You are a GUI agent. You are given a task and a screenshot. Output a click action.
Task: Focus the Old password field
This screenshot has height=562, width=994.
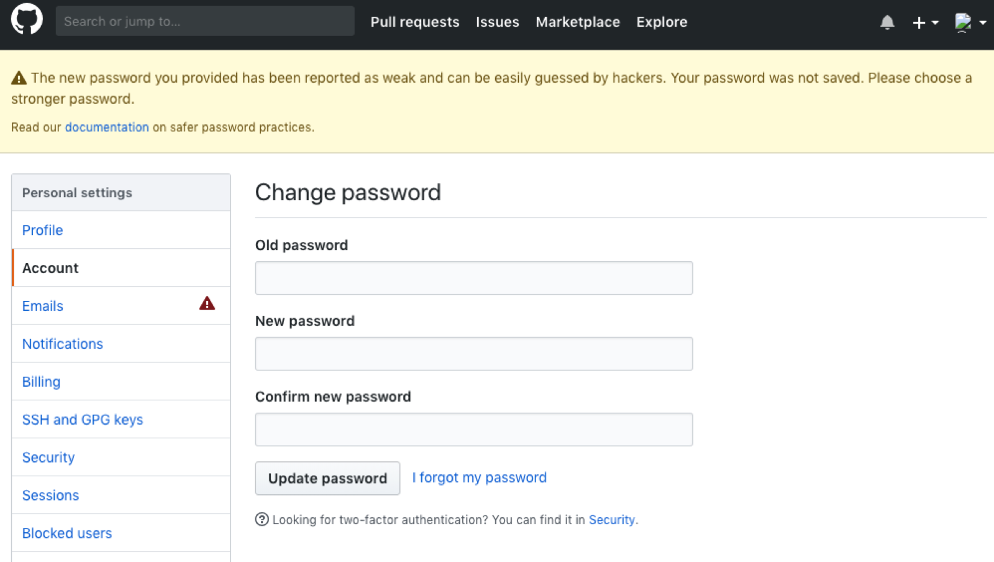[474, 278]
